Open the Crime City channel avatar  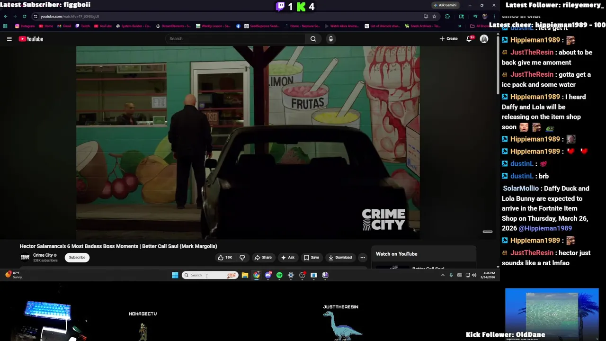[25, 257]
